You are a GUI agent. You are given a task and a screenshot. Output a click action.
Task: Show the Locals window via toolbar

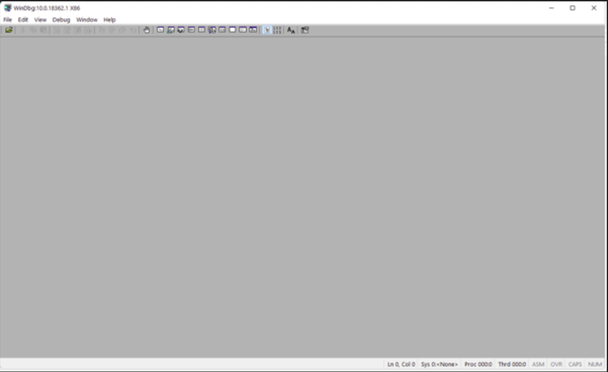181,30
